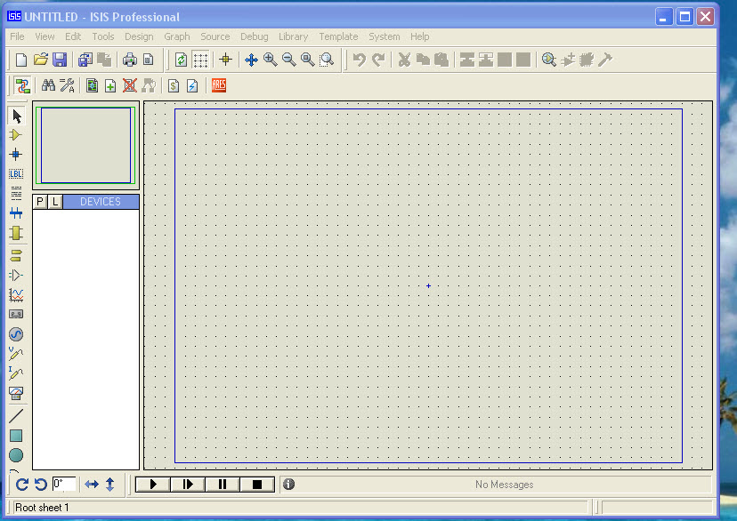Zoom out with the magnifier minus icon
Screen dimensions: 737x521
coord(289,60)
